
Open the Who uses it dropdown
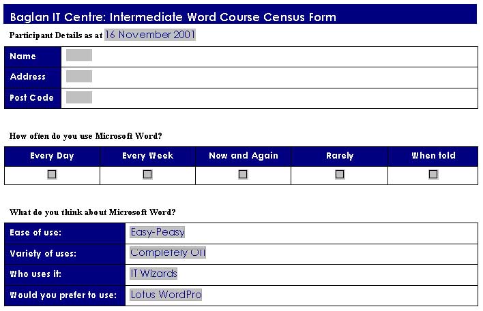[x=153, y=274]
